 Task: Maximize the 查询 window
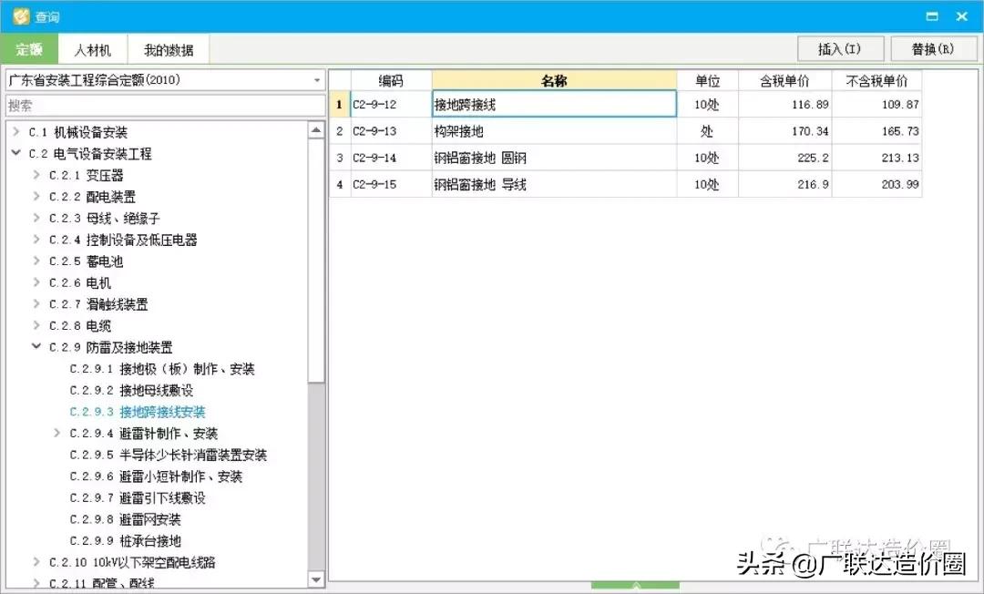pyautogui.click(x=933, y=16)
